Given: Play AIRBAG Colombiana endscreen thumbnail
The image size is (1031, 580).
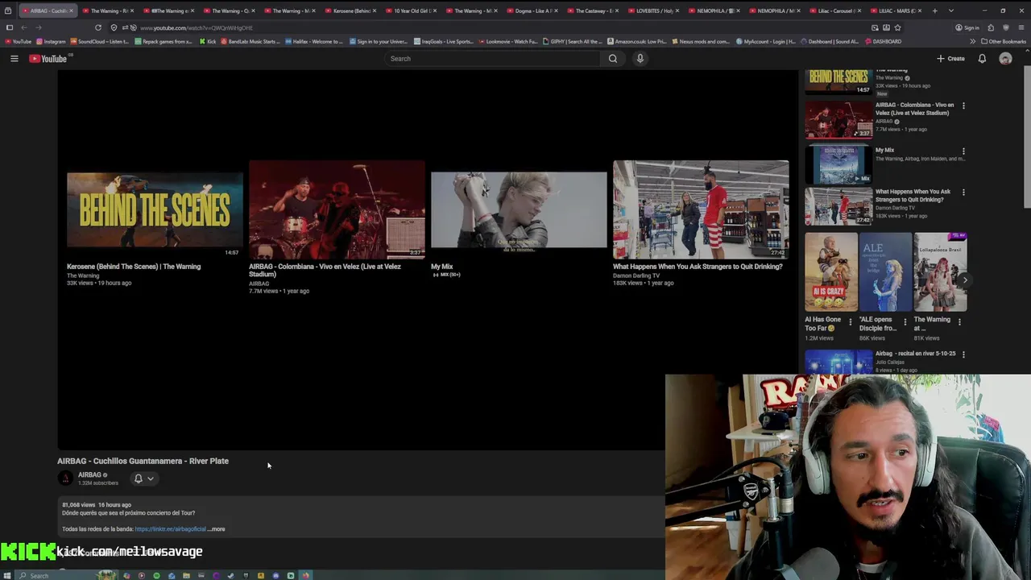Looking at the screenshot, I should tap(337, 209).
